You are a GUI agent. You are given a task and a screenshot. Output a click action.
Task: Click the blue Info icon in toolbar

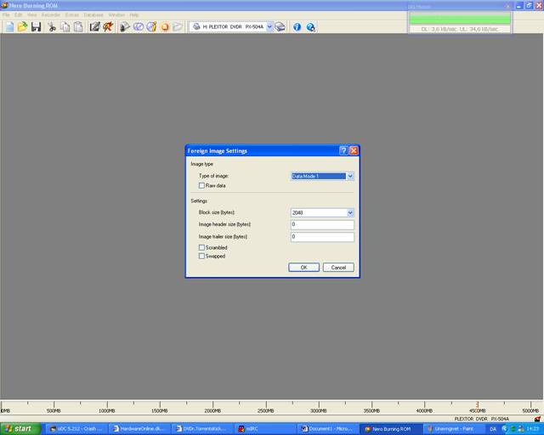point(297,27)
